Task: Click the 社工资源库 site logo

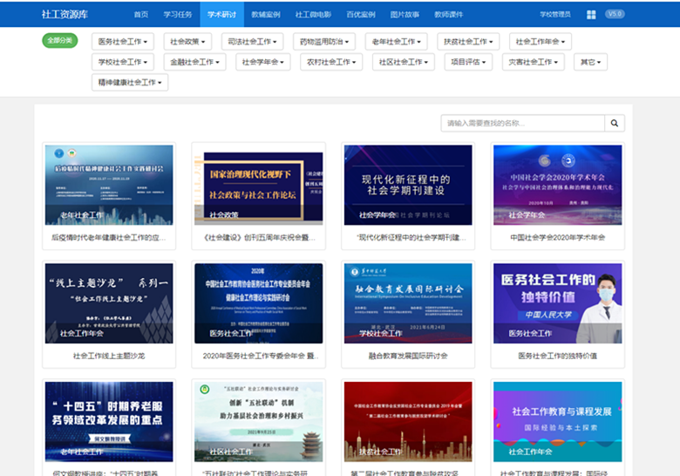Action: click(x=63, y=15)
